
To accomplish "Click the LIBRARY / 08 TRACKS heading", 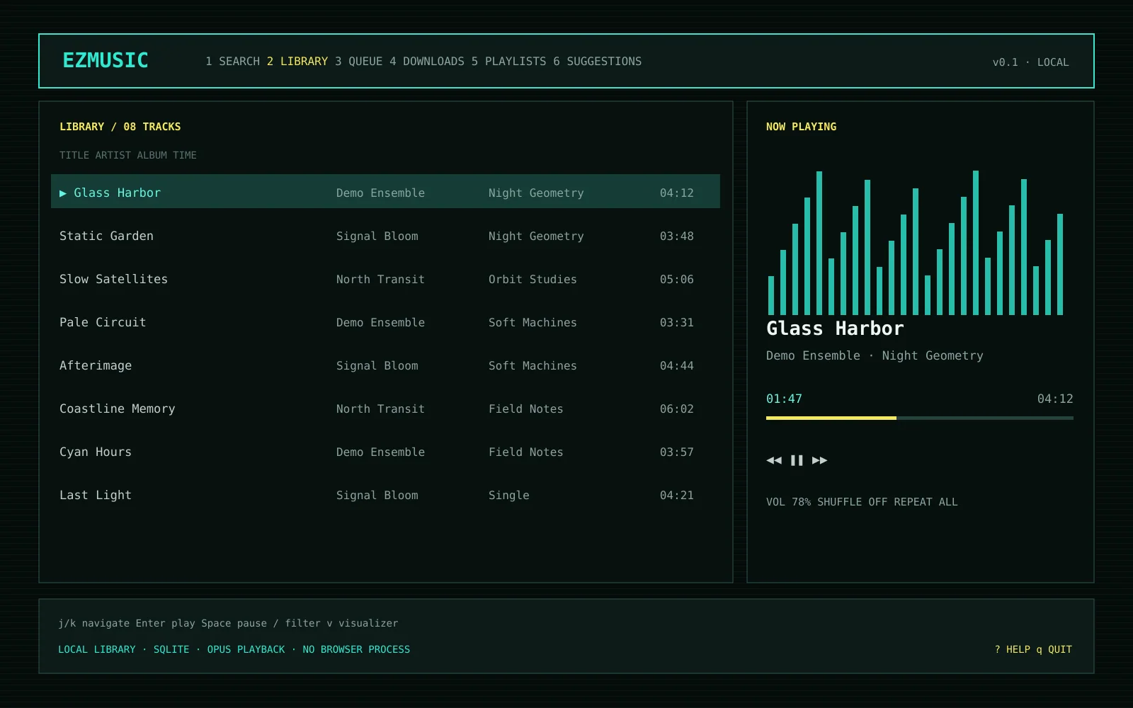I will pos(120,127).
